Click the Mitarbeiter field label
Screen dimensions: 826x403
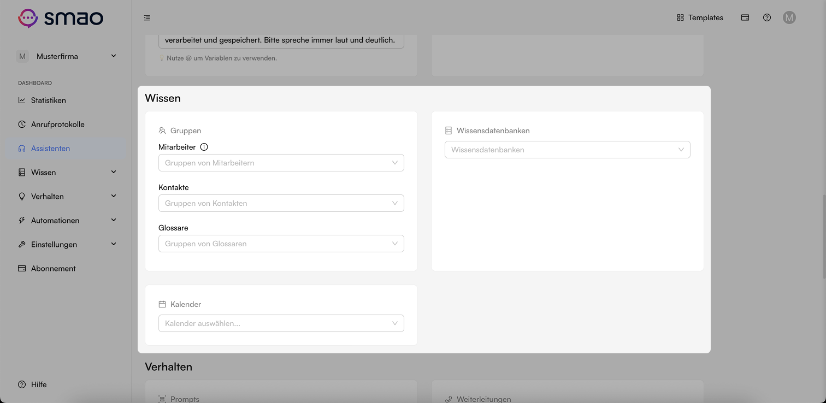(x=177, y=147)
